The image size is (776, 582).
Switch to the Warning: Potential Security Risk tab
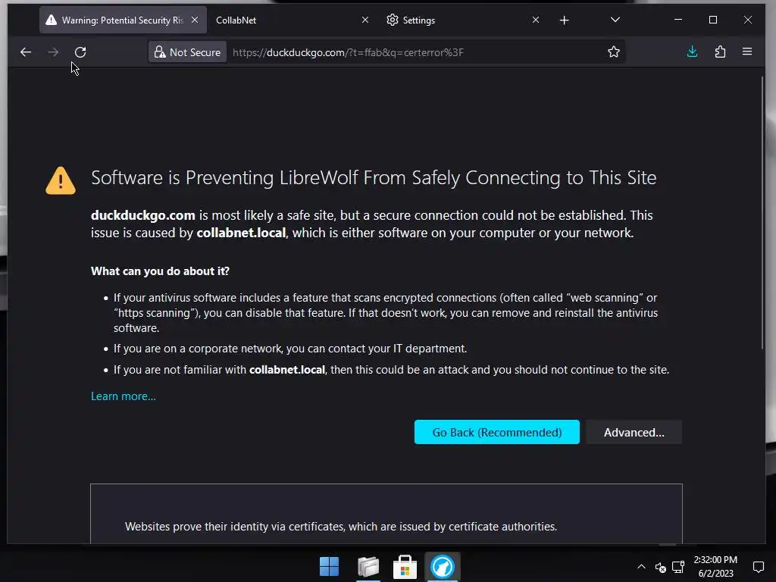123,20
